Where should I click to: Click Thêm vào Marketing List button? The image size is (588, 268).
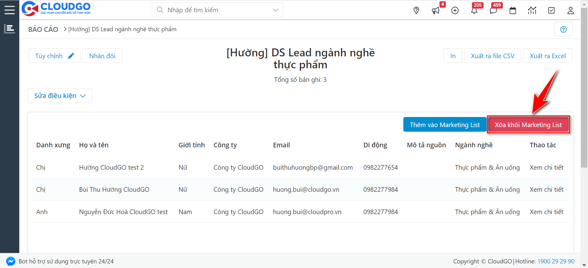(445, 125)
